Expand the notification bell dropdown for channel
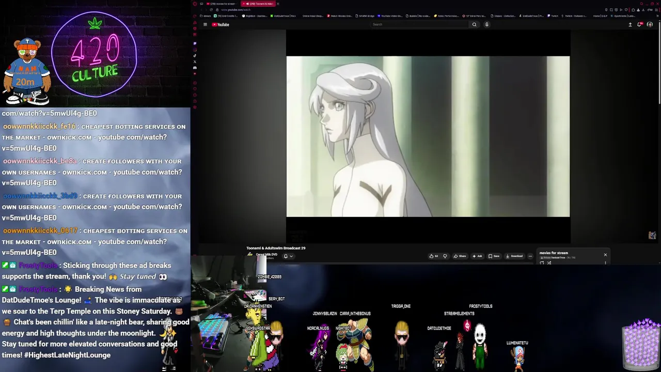Screen dimensions: 661x372 pos(288,256)
